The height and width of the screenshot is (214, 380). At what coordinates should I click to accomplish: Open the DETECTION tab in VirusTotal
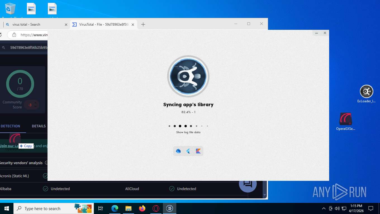coord(10,126)
